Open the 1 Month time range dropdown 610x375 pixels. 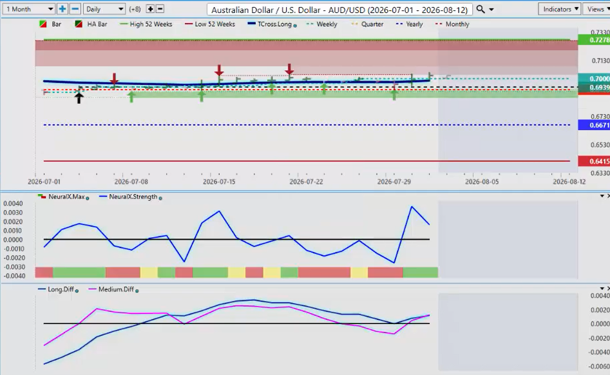[29, 9]
